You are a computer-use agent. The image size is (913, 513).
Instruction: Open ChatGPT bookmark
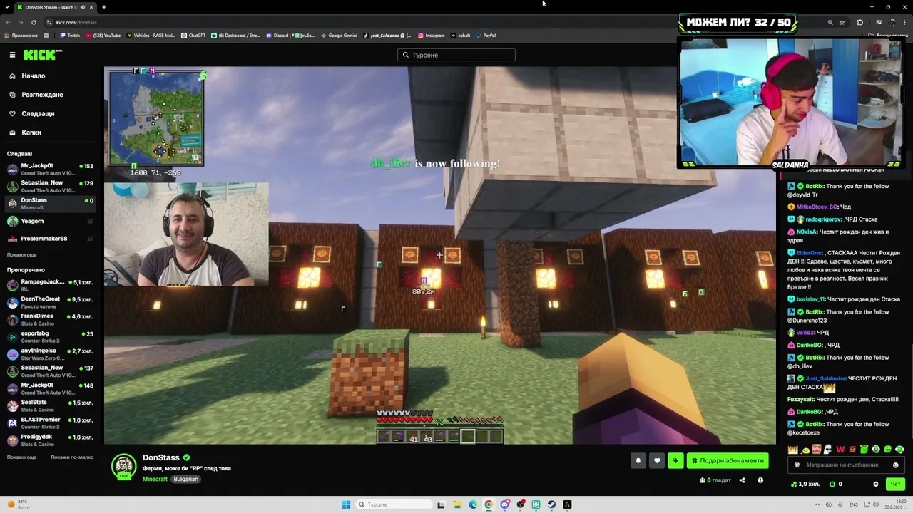tap(193, 36)
